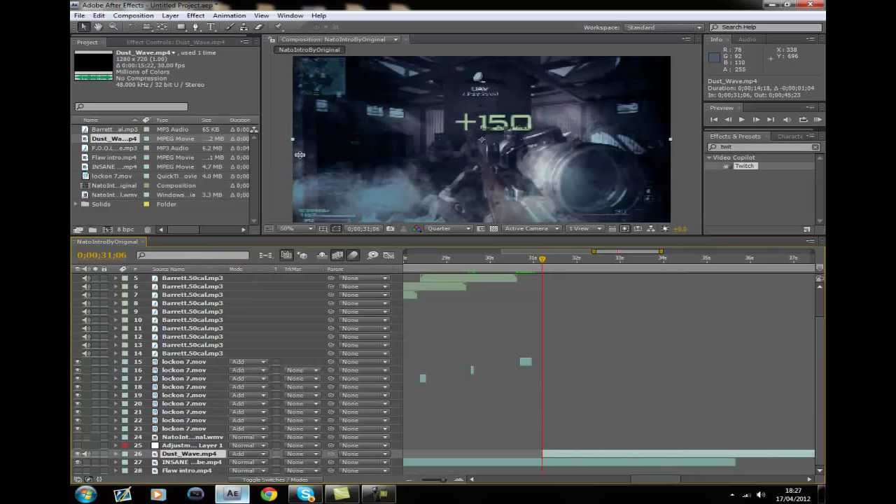Clear the effects search field
The height and width of the screenshot is (504, 896).
coord(815,147)
